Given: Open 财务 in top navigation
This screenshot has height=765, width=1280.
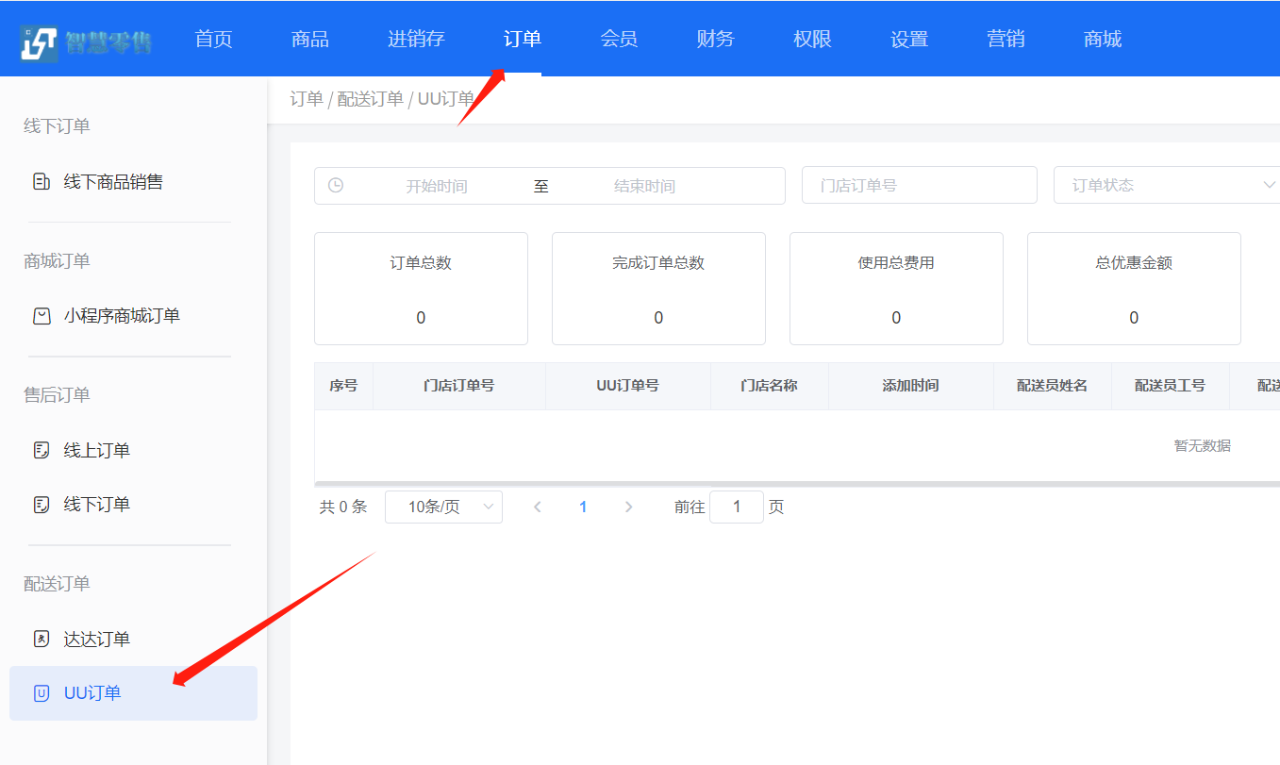Looking at the screenshot, I should point(715,39).
